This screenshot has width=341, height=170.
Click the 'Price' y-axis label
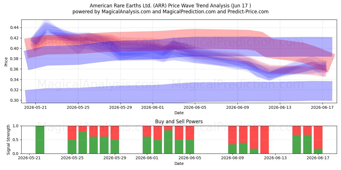coord(6,61)
